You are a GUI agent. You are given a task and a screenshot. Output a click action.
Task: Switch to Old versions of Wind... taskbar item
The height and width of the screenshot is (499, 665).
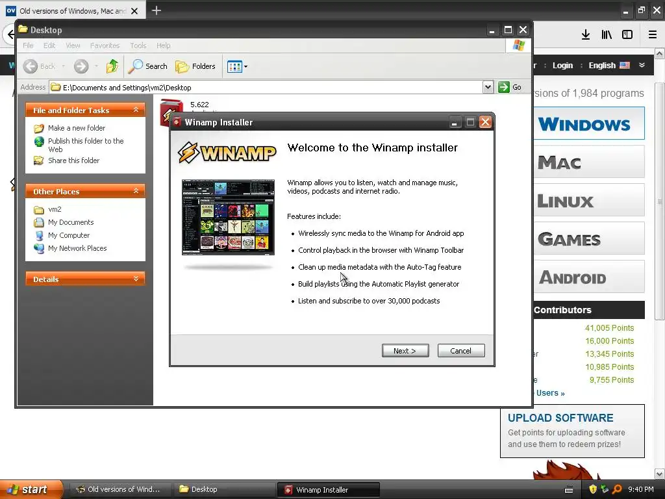tap(120, 489)
